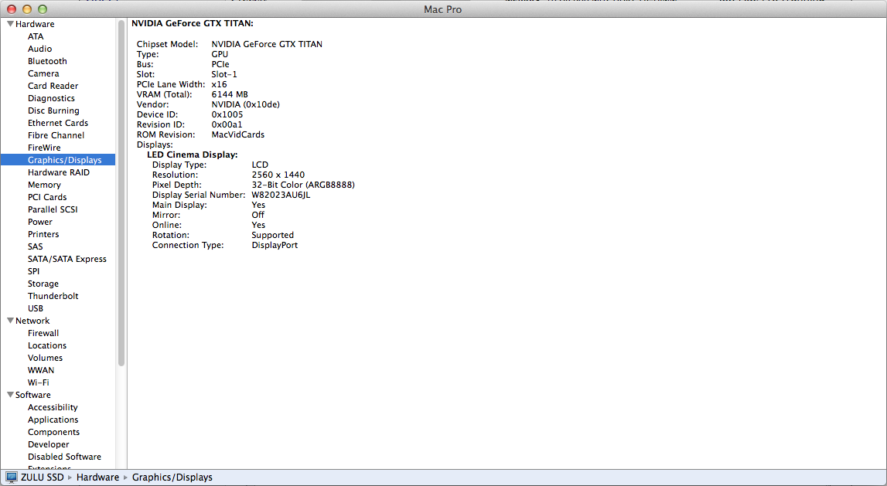This screenshot has width=887, height=486.
Task: Select Developer under Software
Action: pyautogui.click(x=49, y=444)
